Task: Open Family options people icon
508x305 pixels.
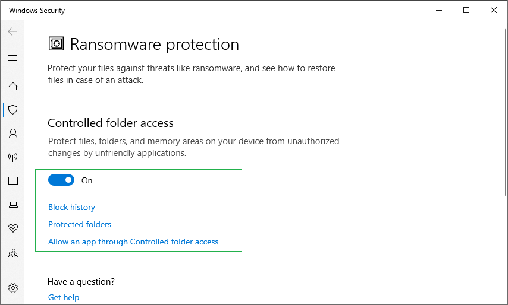Action: click(13, 253)
